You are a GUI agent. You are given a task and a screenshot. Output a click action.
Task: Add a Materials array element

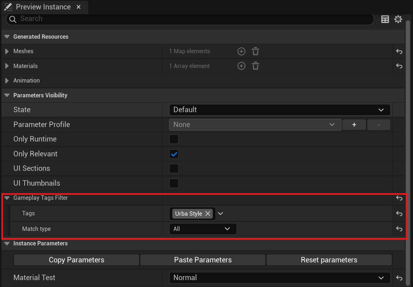click(241, 66)
